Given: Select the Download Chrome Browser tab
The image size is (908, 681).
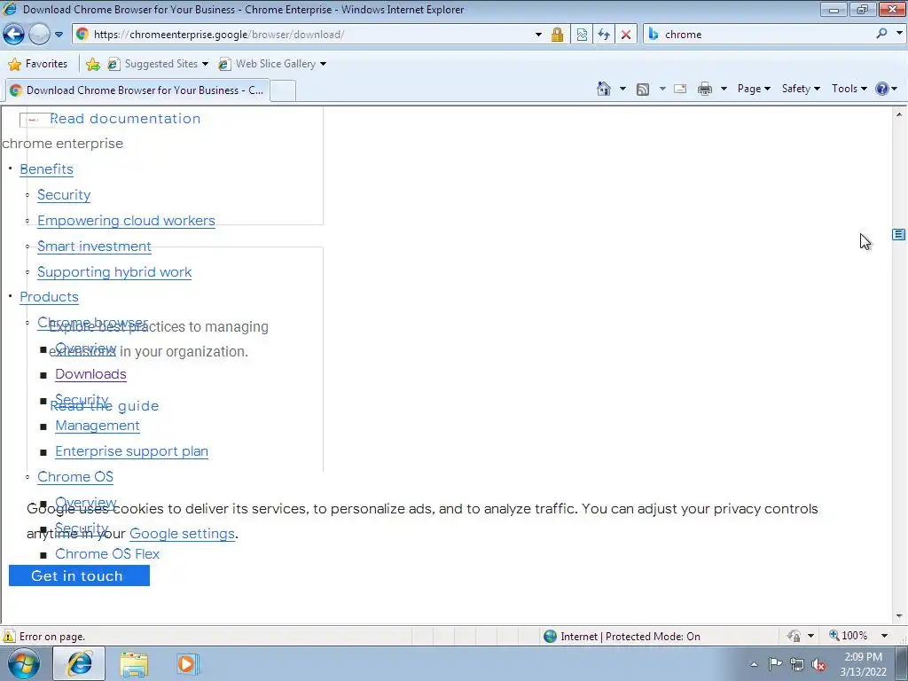Looking at the screenshot, I should click(137, 90).
